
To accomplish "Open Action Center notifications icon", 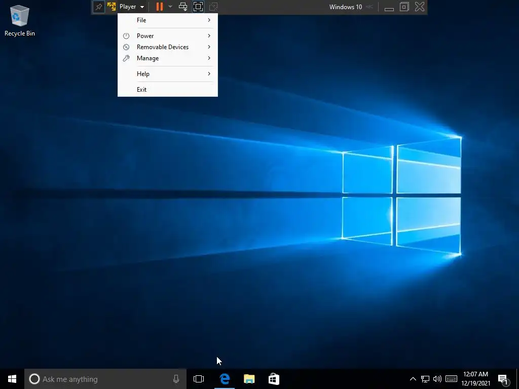I will tap(503, 380).
